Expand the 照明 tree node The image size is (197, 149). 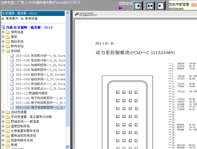[x=3, y=145]
